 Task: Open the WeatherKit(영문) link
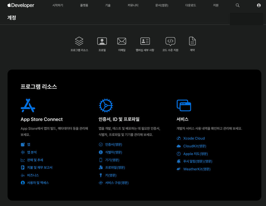pyautogui.click(x=197, y=169)
